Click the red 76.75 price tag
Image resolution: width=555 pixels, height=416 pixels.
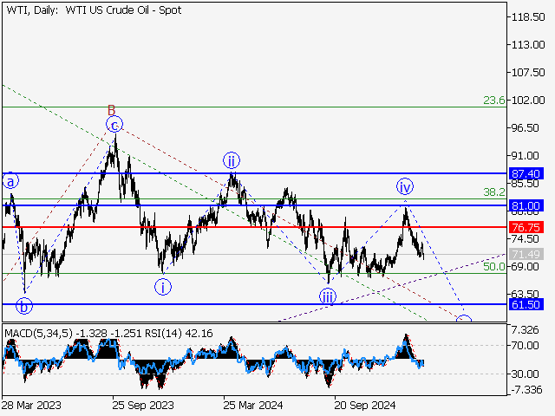pos(526,227)
